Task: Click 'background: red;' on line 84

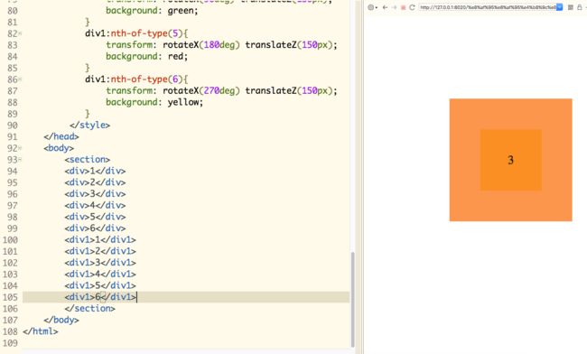Action: [146, 56]
